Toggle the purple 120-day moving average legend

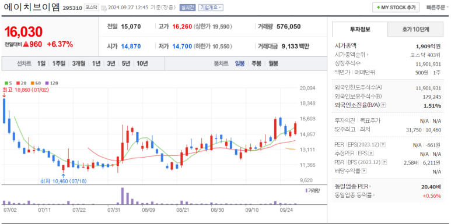(51, 83)
